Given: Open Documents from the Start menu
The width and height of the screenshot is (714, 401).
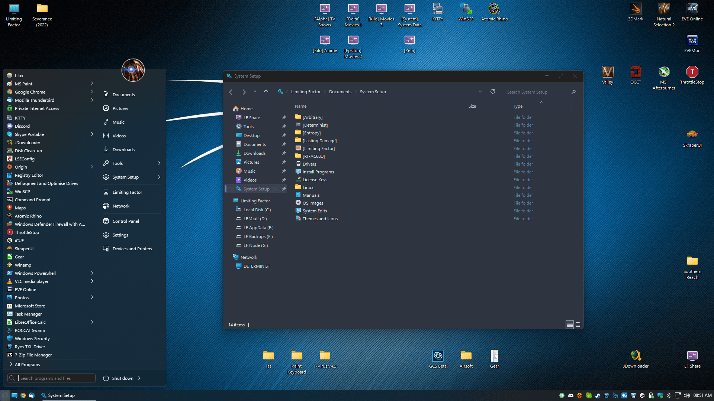Looking at the screenshot, I should pyautogui.click(x=124, y=95).
